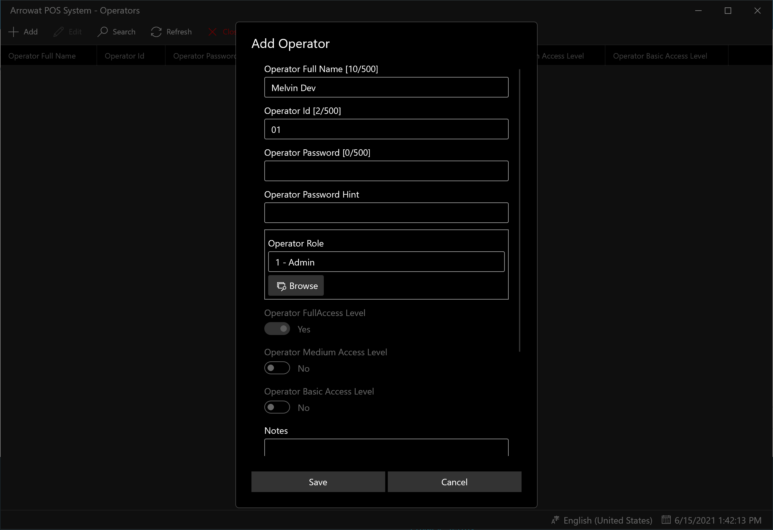Click the Browse icon under Operator Role
This screenshot has height=530, width=773.
[x=281, y=286]
